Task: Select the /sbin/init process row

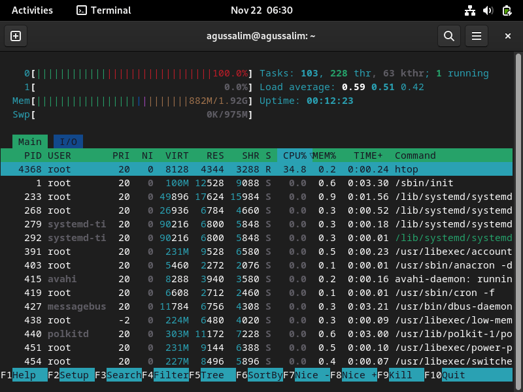Action: click(256, 183)
